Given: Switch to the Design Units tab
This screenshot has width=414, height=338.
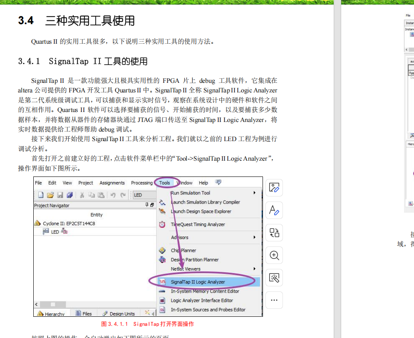Looking at the screenshot, I should 119,313.
